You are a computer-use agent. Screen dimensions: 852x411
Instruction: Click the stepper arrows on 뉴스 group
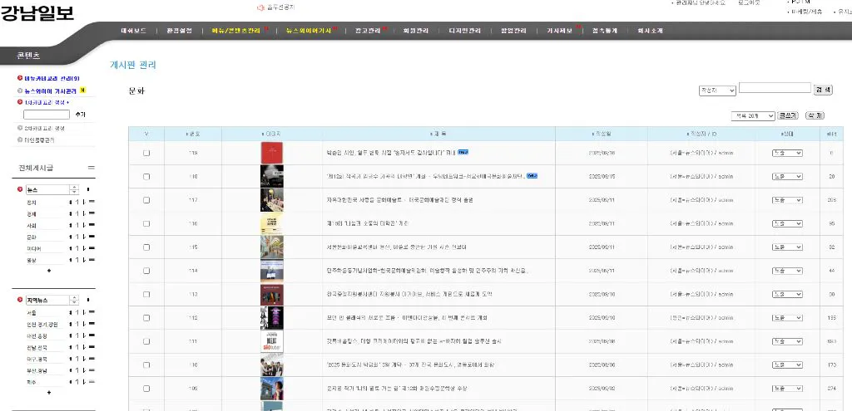click(75, 190)
